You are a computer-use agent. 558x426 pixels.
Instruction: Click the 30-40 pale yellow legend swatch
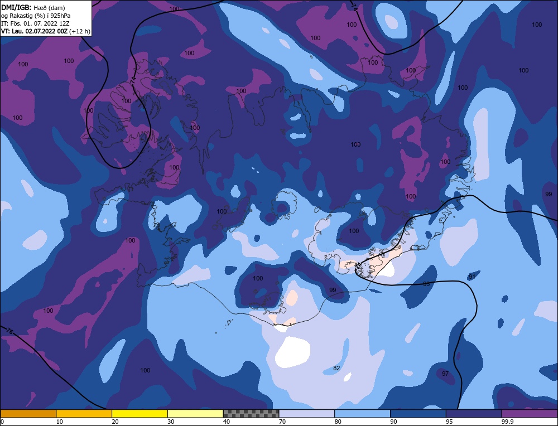195,414
